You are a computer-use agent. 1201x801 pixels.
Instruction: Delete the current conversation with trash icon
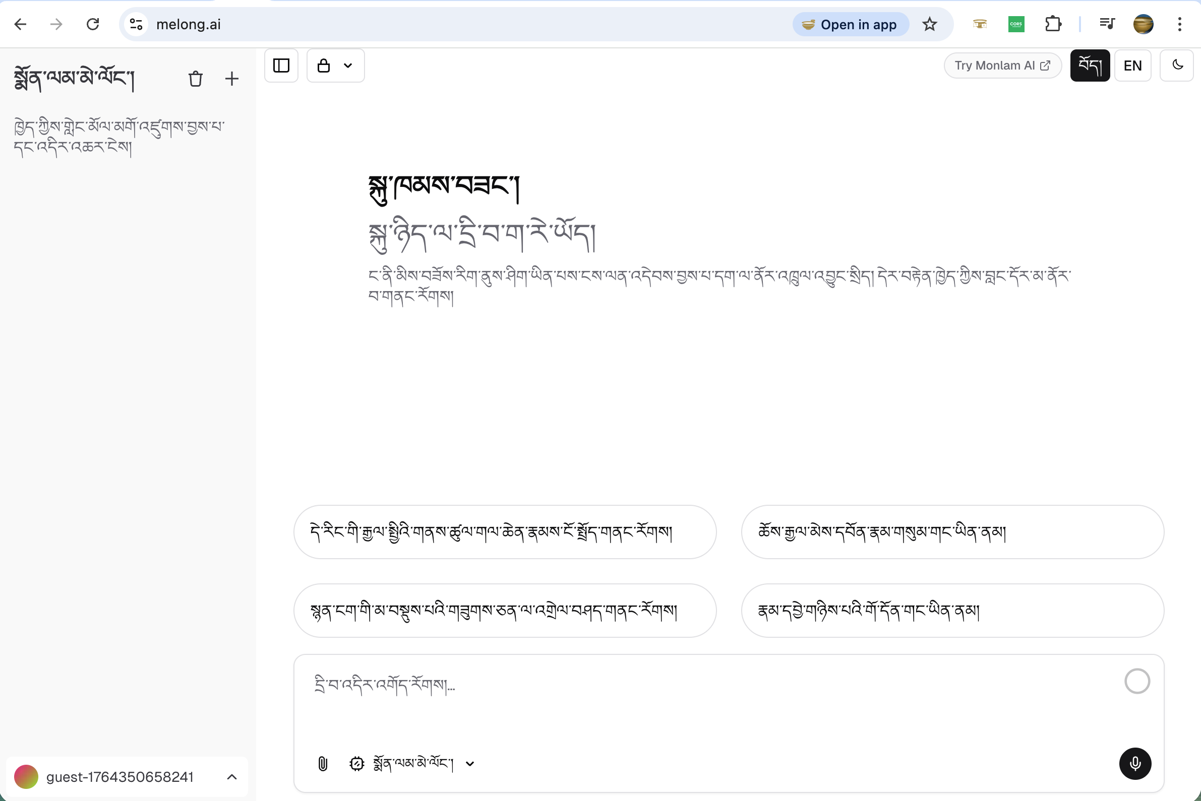pyautogui.click(x=195, y=79)
